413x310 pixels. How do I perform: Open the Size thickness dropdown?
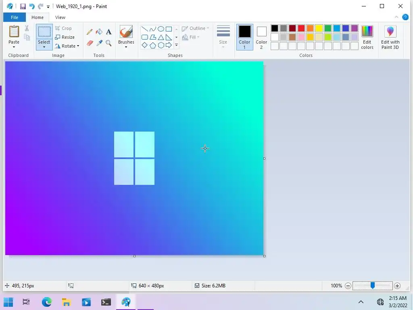pyautogui.click(x=223, y=37)
